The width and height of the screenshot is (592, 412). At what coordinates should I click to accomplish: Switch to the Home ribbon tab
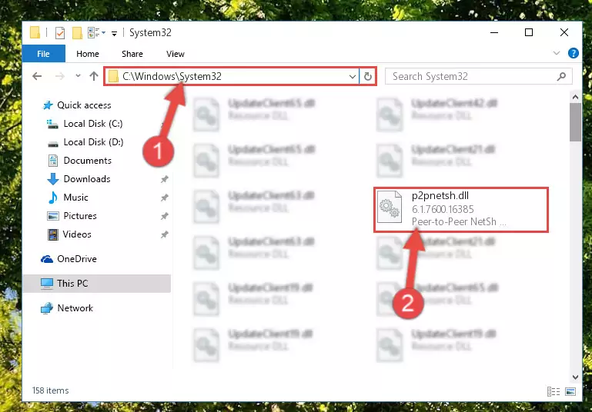click(x=88, y=54)
